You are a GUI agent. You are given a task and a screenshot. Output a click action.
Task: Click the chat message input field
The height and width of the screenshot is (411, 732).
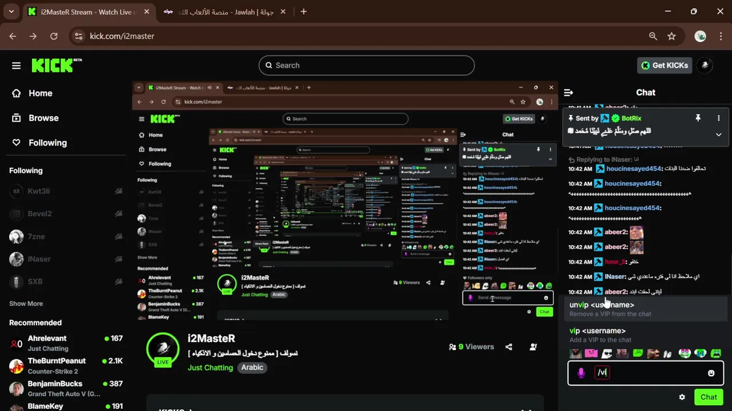tap(646, 373)
